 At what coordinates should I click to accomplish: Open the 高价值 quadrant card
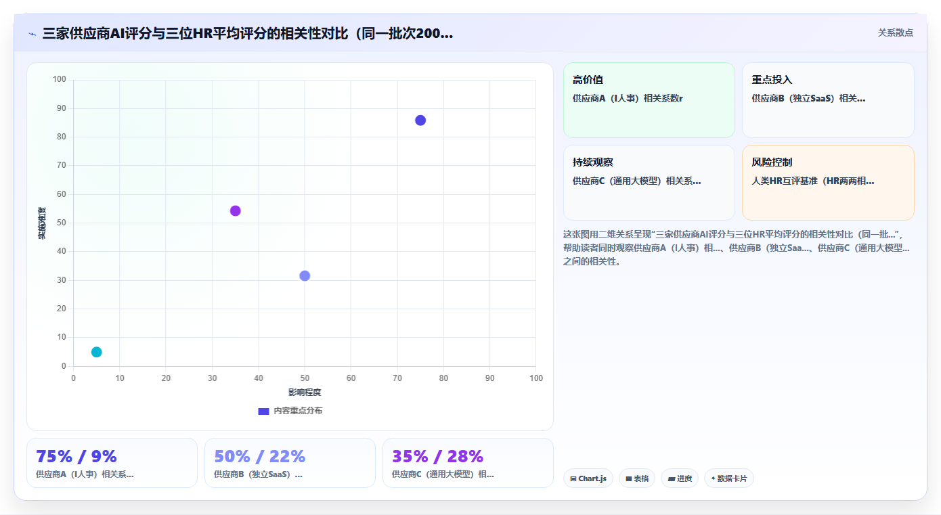pos(649,100)
